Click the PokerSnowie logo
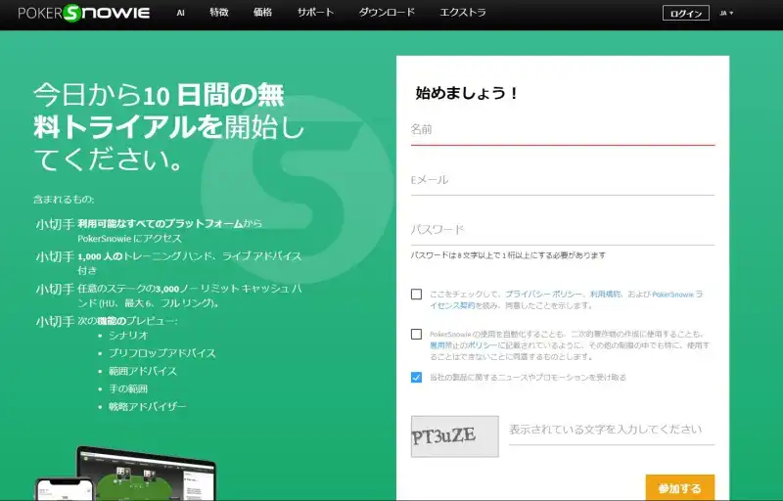Viewport: 783px width, 501px height. 84,14
